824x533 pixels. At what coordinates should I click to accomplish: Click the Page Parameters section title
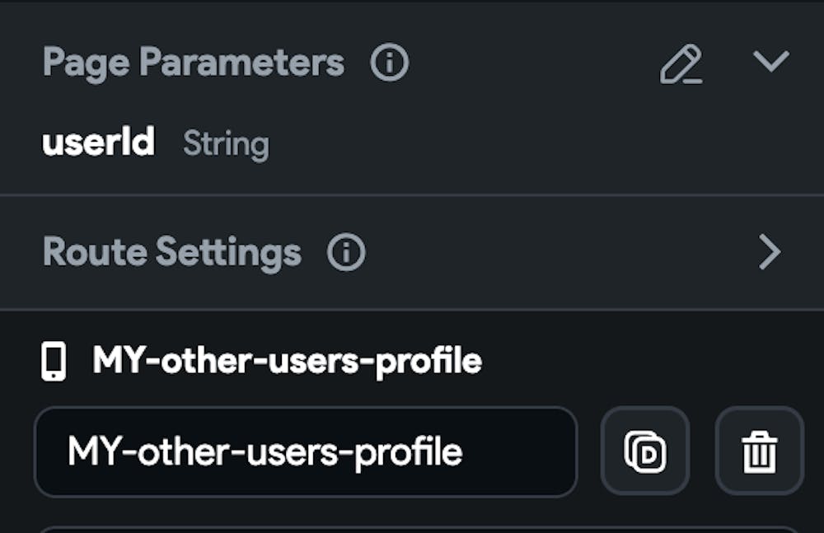click(x=194, y=63)
